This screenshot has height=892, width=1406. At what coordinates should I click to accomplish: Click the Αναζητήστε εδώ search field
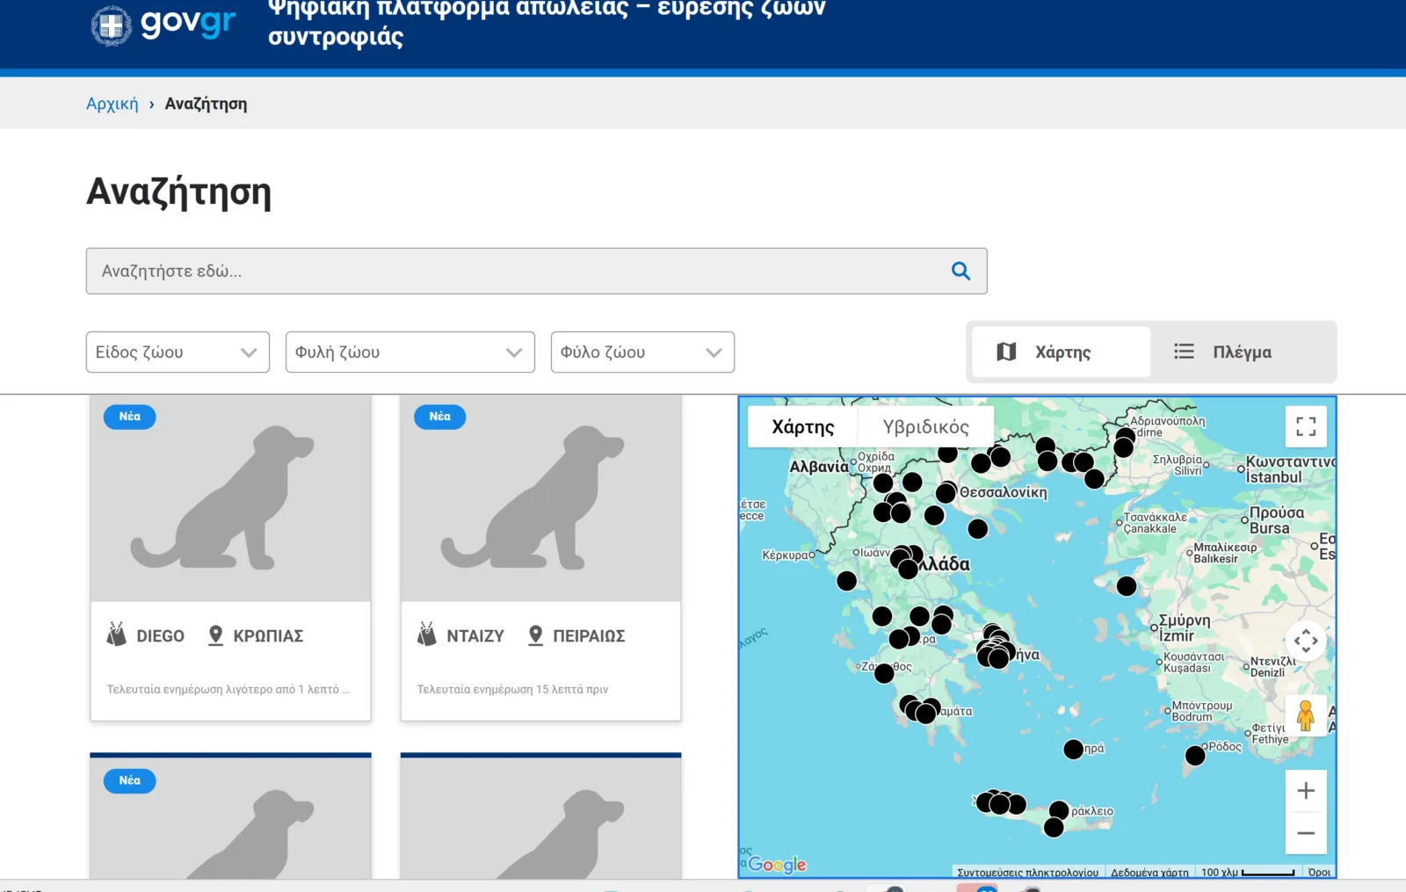tap(518, 272)
